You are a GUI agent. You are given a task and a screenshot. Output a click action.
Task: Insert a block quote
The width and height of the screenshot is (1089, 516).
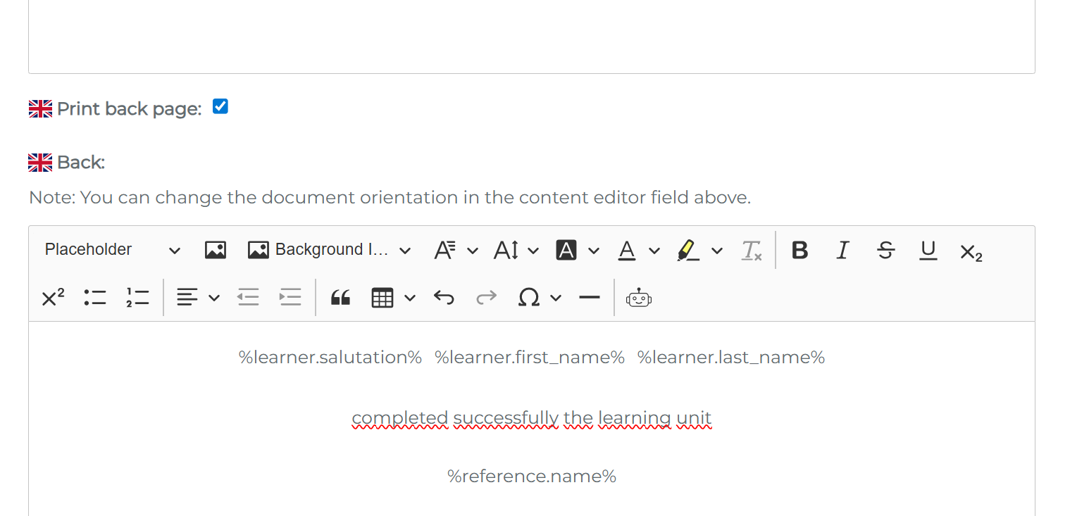340,298
